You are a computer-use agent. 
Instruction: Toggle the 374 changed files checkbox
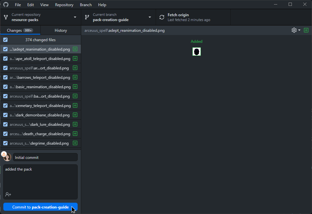[x=6, y=40]
